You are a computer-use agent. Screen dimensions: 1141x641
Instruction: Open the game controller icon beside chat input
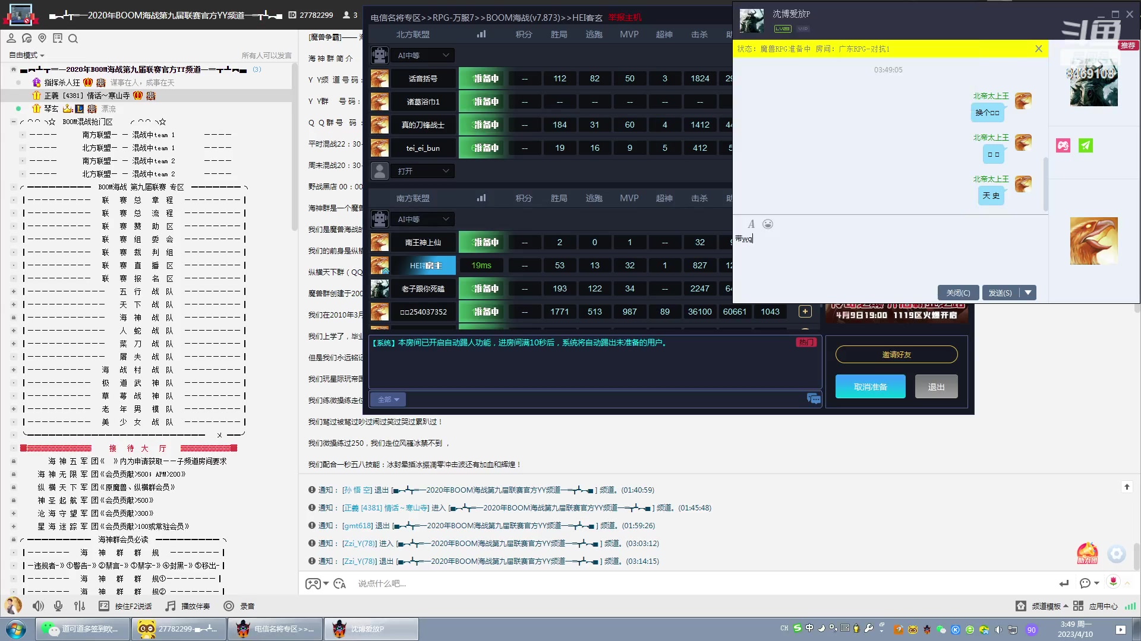coord(313,583)
